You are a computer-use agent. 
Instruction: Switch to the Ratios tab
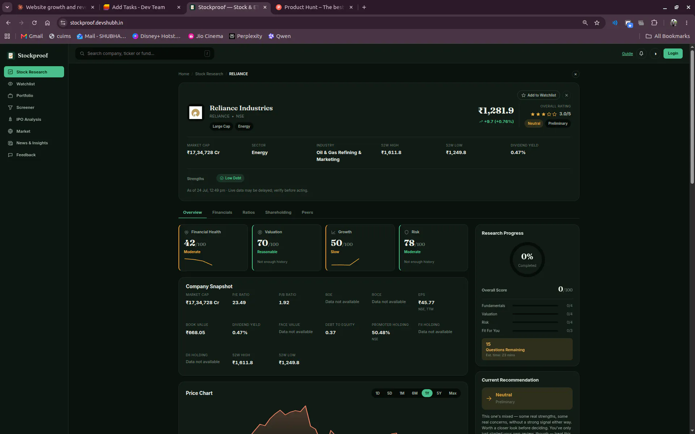pyautogui.click(x=249, y=212)
